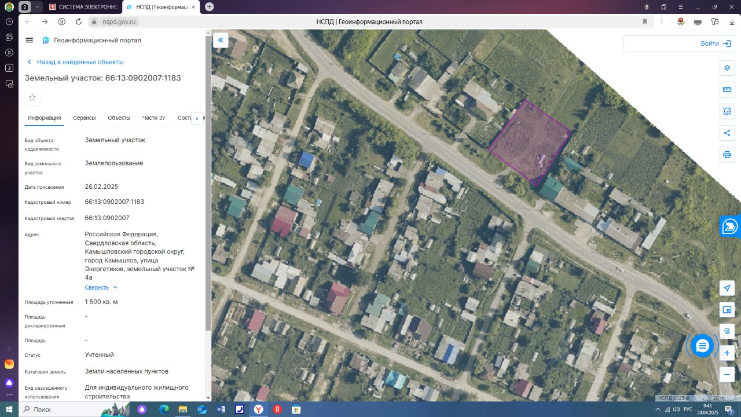The height and width of the screenshot is (417, 741).
Task: Click the status value Учтенный
Action: tap(100, 354)
